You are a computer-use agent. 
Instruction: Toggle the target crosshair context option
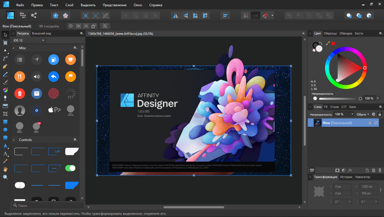click(70, 26)
